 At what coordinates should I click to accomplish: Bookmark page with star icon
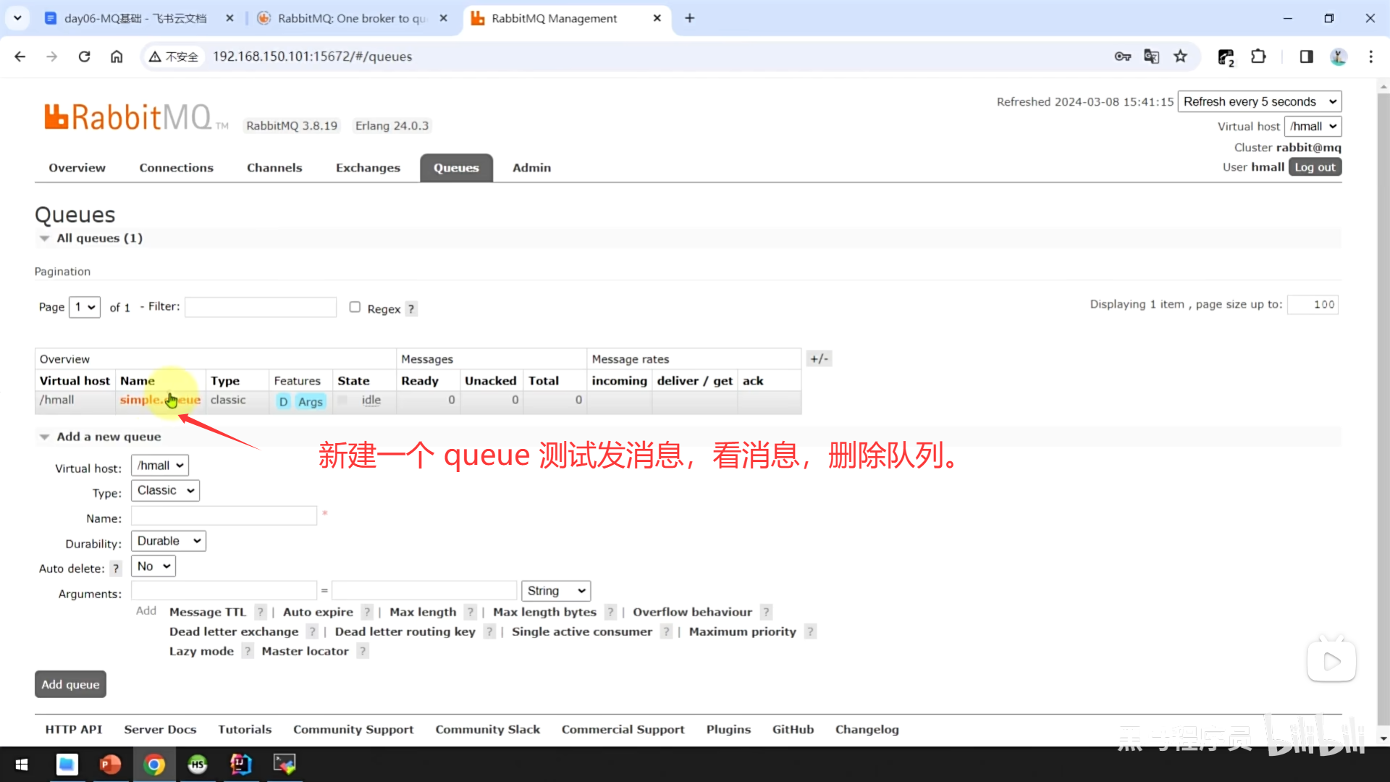(1181, 56)
